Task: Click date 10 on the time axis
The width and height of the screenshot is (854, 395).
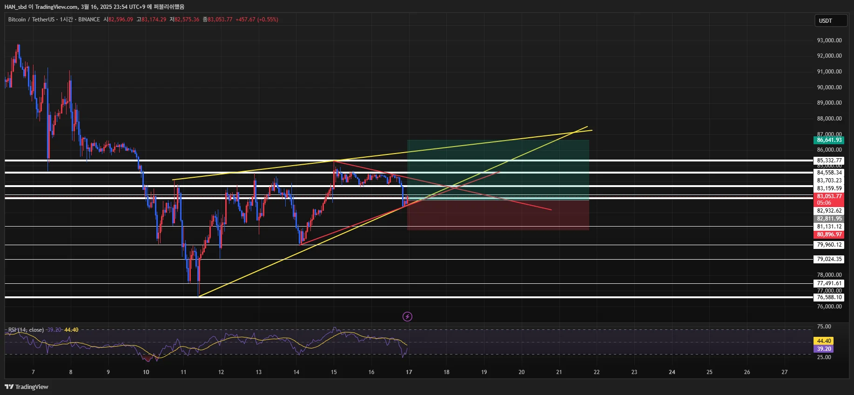Action: (x=146, y=372)
